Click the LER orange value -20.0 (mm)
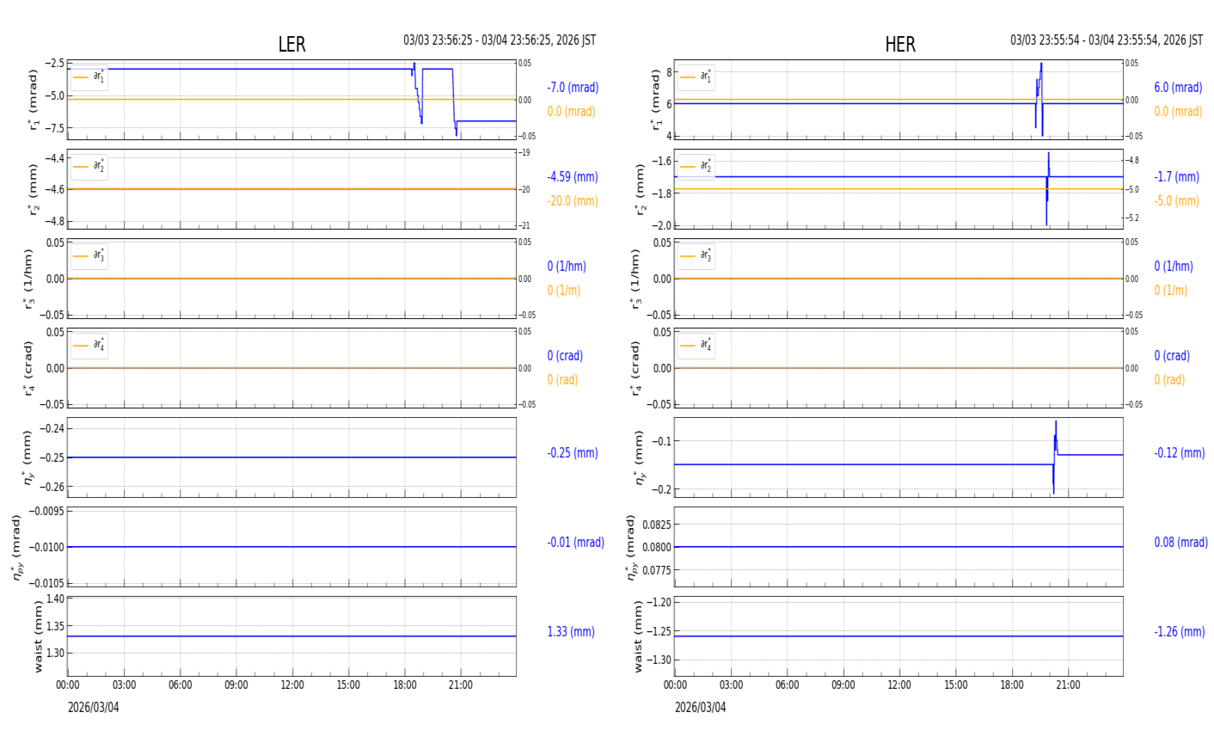1214x743 pixels. pos(573,201)
